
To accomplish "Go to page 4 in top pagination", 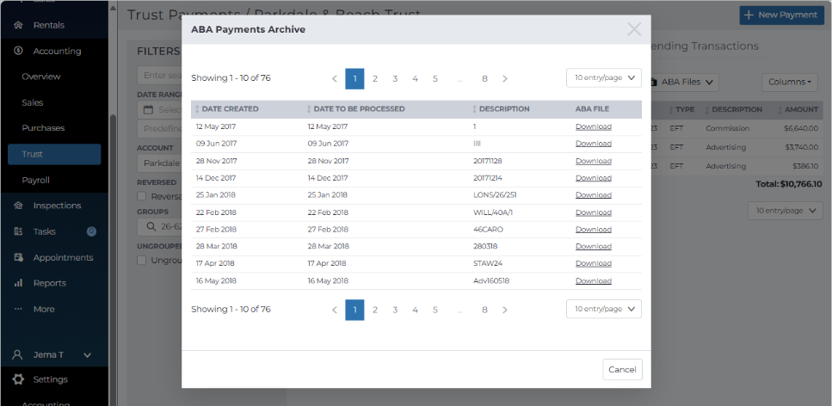I will tap(415, 78).
